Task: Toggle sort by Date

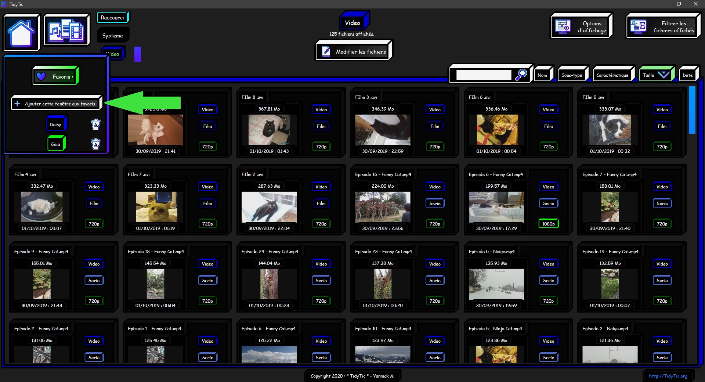Action: tap(687, 75)
